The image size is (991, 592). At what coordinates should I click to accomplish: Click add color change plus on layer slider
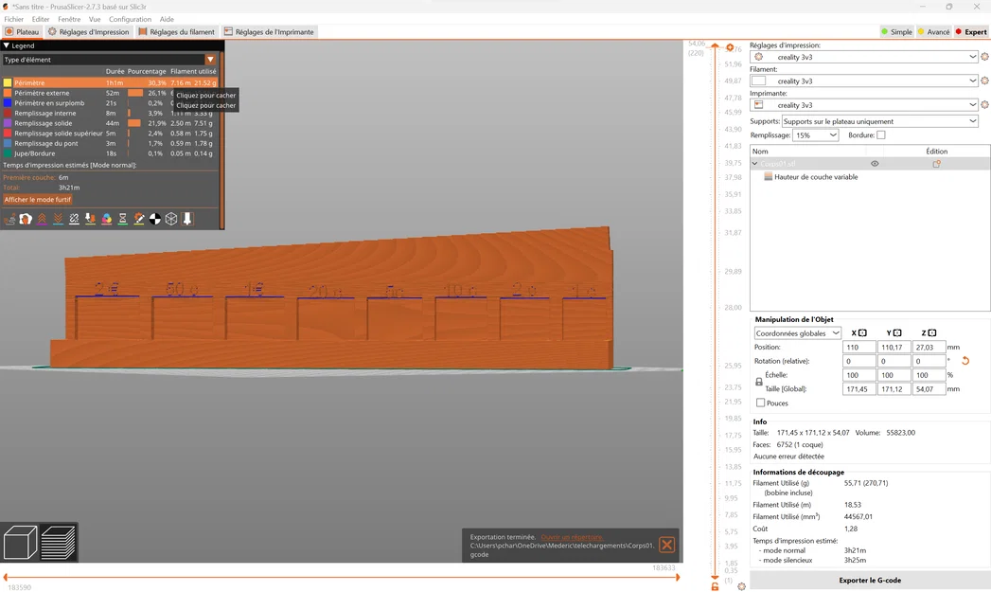click(730, 47)
